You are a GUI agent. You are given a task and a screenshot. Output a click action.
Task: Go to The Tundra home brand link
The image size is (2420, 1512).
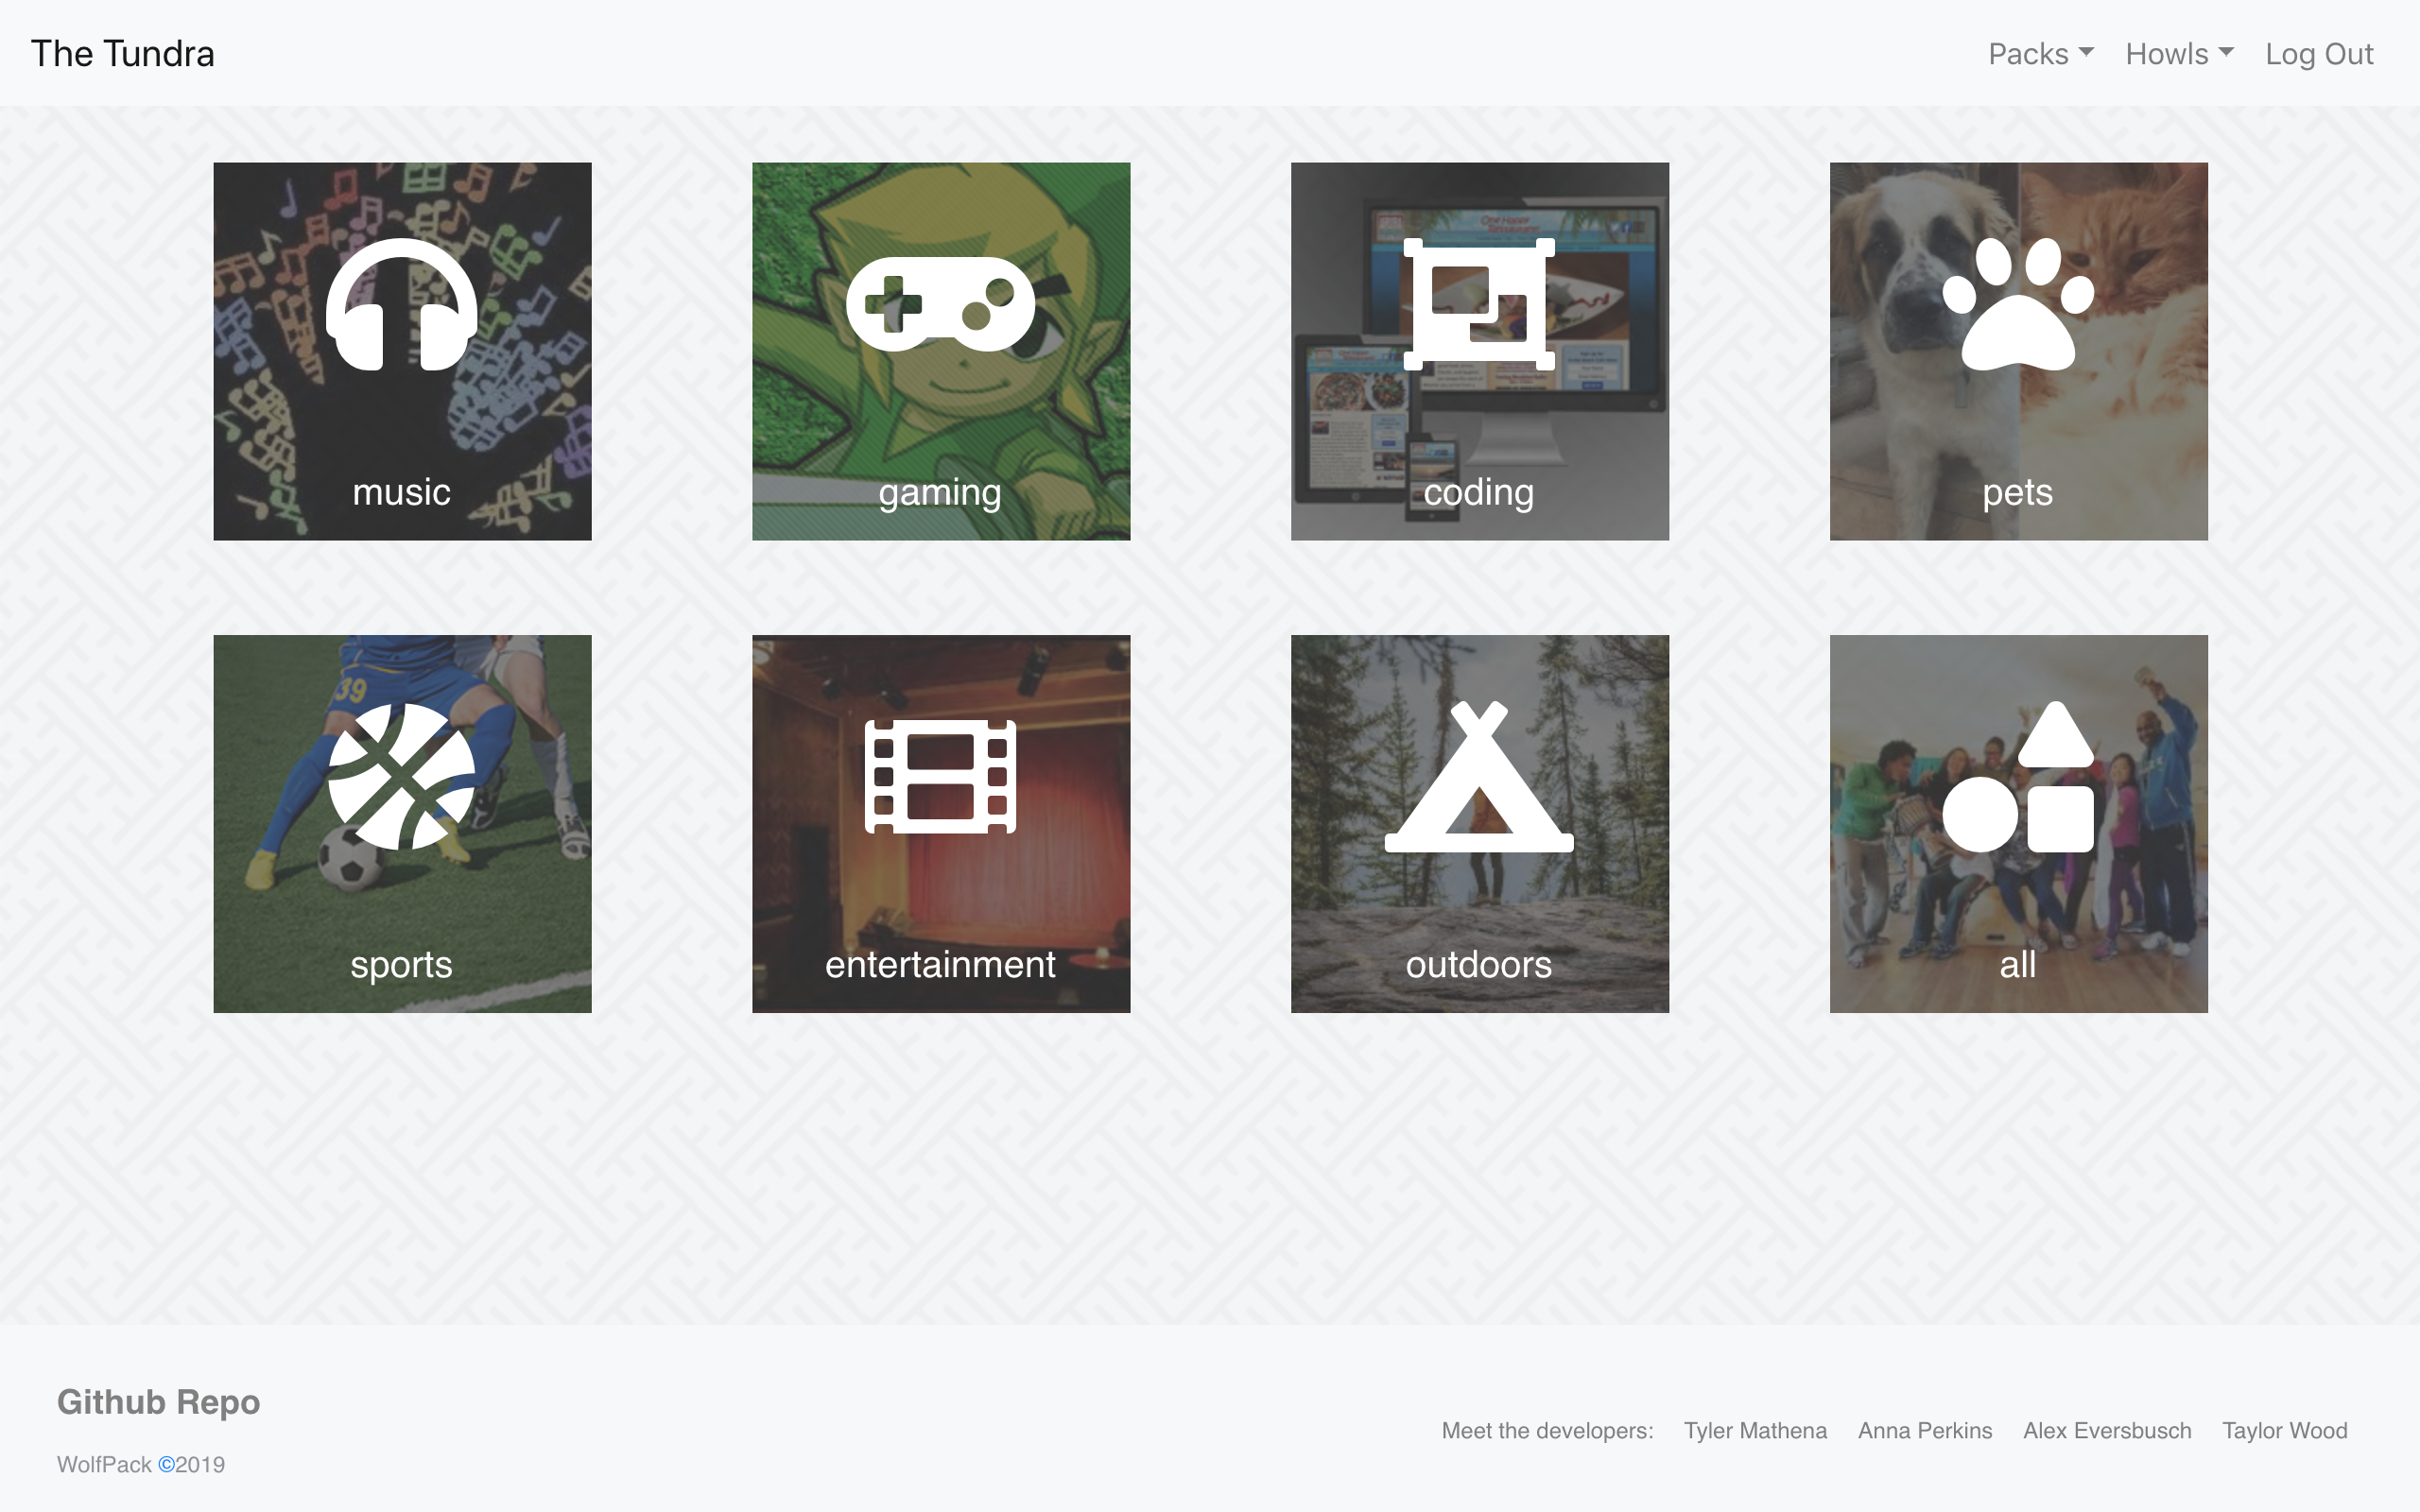(123, 54)
